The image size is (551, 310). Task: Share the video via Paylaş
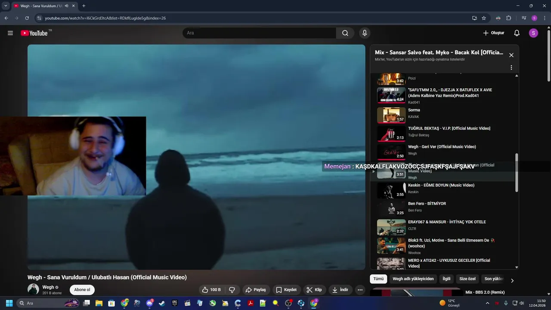point(256,290)
